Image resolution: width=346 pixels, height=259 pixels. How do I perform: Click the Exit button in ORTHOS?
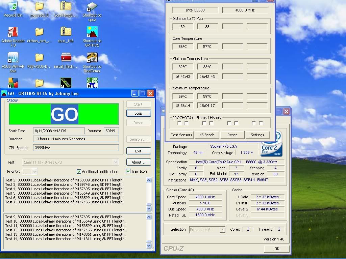pyautogui.click(x=139, y=151)
